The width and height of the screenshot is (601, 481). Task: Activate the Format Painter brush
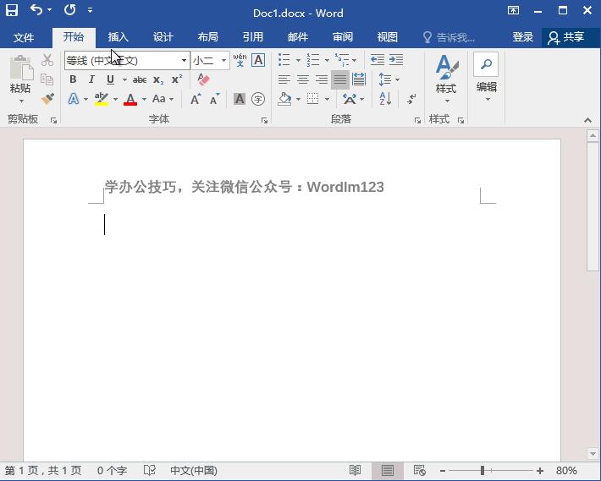pos(47,99)
